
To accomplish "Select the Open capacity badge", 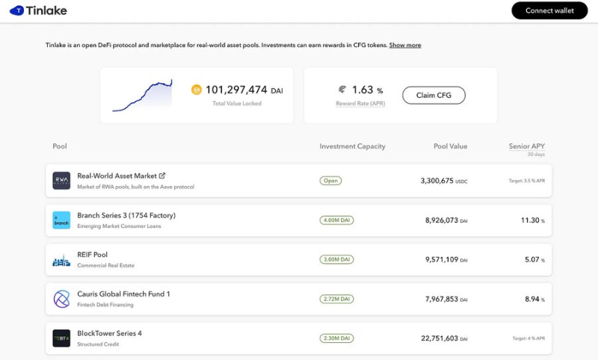I will coord(330,181).
